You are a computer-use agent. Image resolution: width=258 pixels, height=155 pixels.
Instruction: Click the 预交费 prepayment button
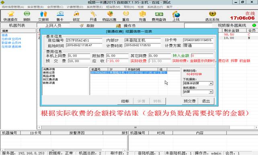[190, 101]
